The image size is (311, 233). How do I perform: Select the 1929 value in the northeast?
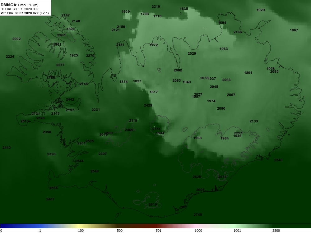click(x=260, y=10)
